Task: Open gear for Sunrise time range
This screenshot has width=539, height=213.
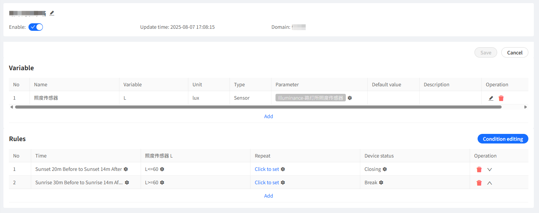Action: [127, 183]
